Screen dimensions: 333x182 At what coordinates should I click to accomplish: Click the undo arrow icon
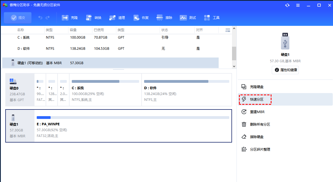(40, 18)
